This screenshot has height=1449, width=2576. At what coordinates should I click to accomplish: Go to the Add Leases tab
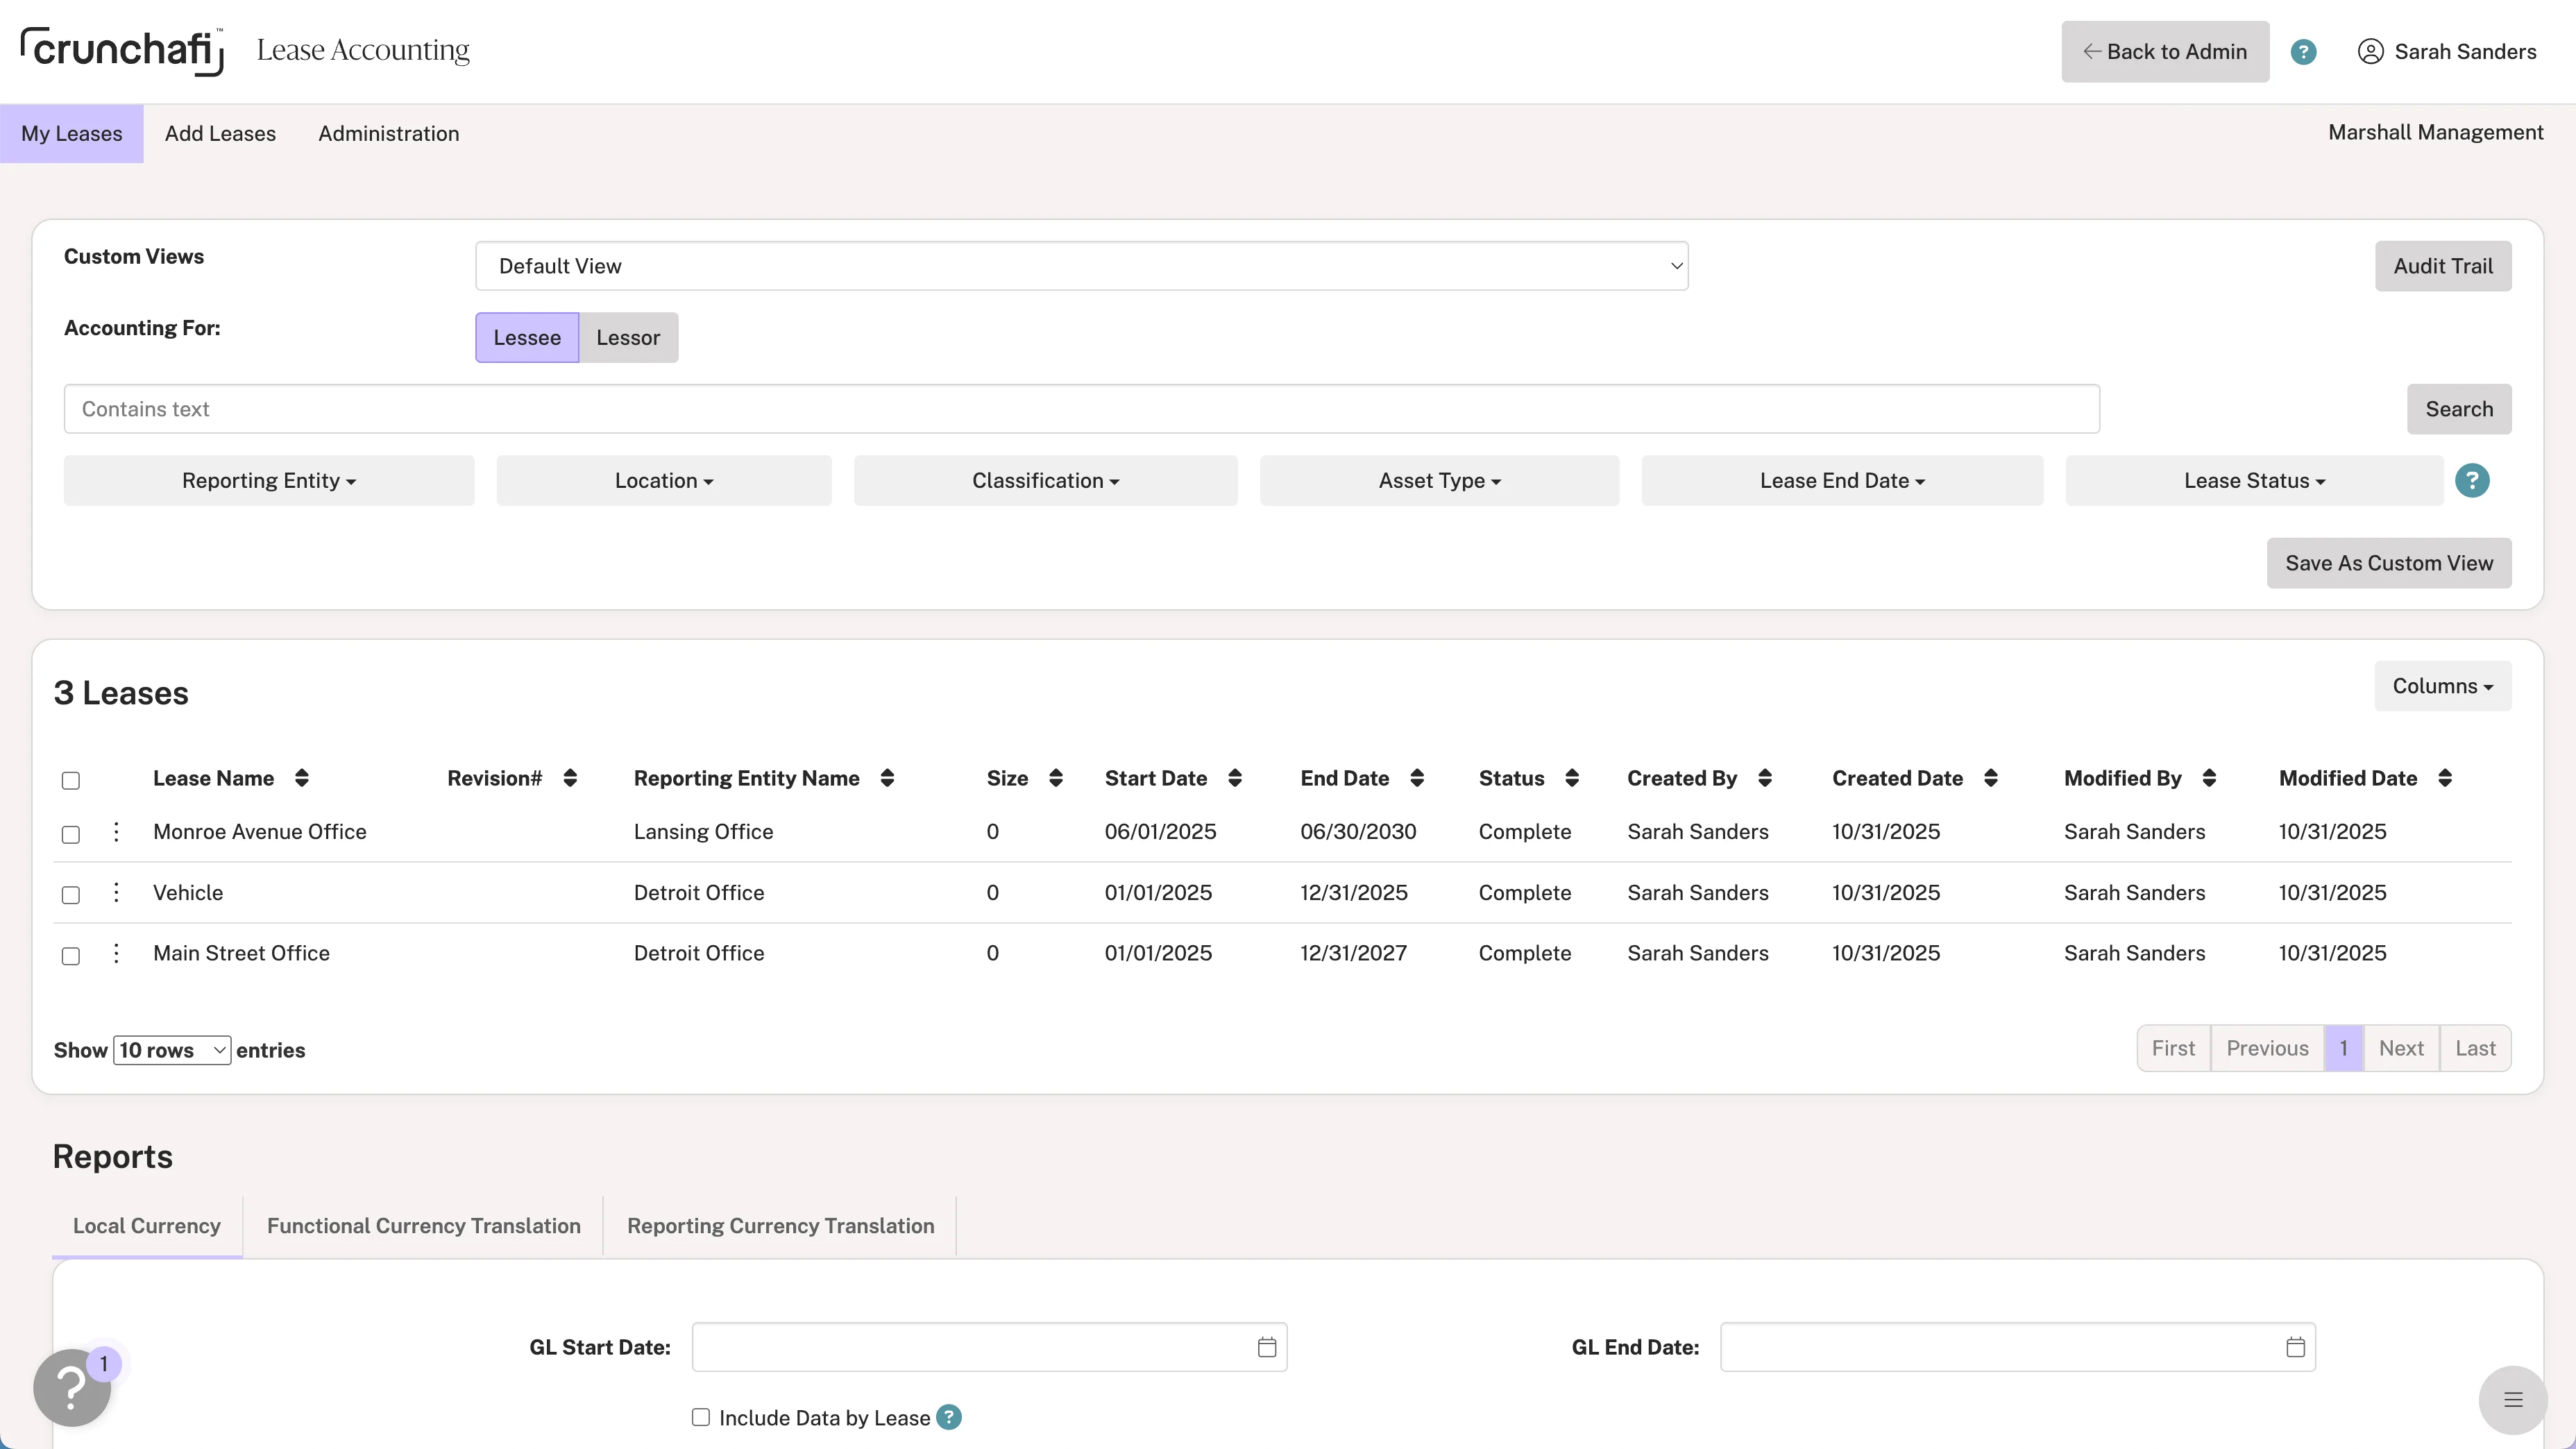coord(220,134)
